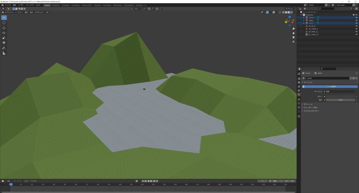Uncheck the Collection exclude checkbox
359x193 pixels.
pyautogui.click(x=353, y=15)
